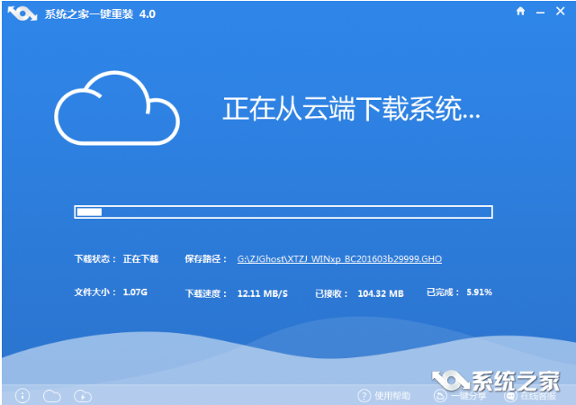Viewport: 576px width, 405px height.
Task: Click the home icon in title bar
Action: coord(520,12)
